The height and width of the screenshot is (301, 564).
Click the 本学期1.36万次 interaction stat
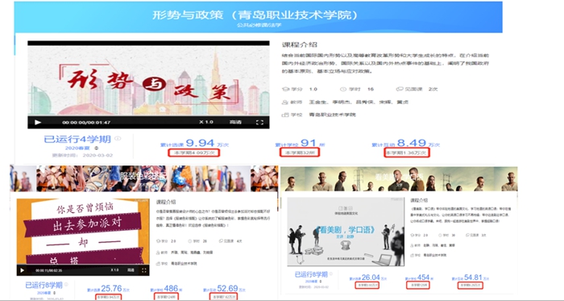(406, 153)
